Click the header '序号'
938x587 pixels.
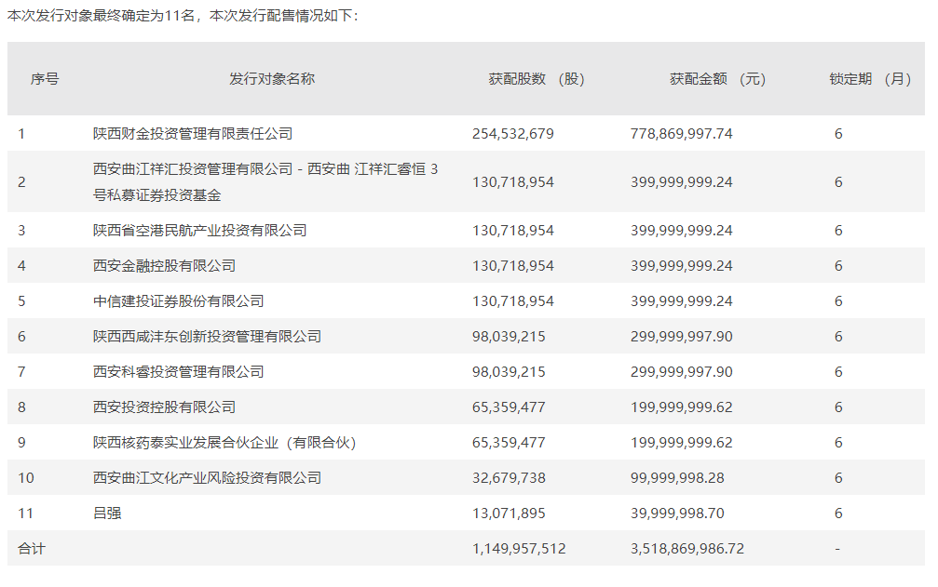pos(45,79)
